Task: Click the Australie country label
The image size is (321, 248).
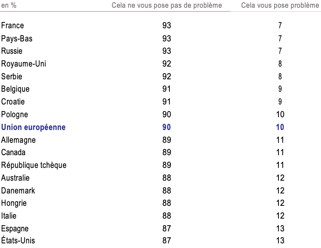Action: 15,178
